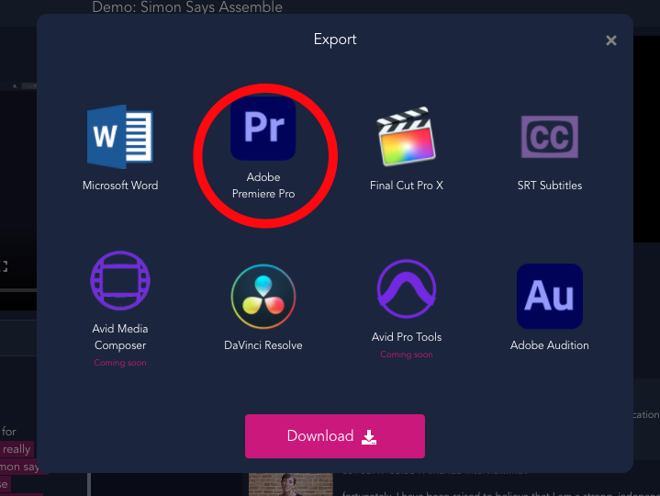Click the Download button

335,436
